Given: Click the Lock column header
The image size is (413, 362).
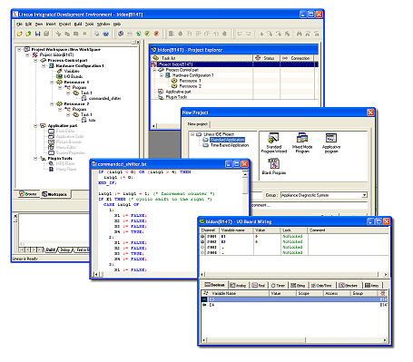Looking at the screenshot, I should coord(293,230).
